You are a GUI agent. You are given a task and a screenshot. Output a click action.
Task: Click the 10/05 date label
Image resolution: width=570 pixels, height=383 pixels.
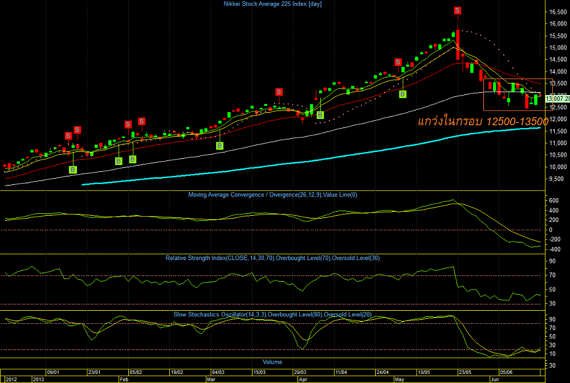(424, 373)
